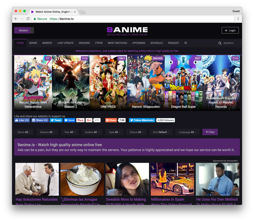Open Swedish Mom Is Making ad link

click(126, 201)
